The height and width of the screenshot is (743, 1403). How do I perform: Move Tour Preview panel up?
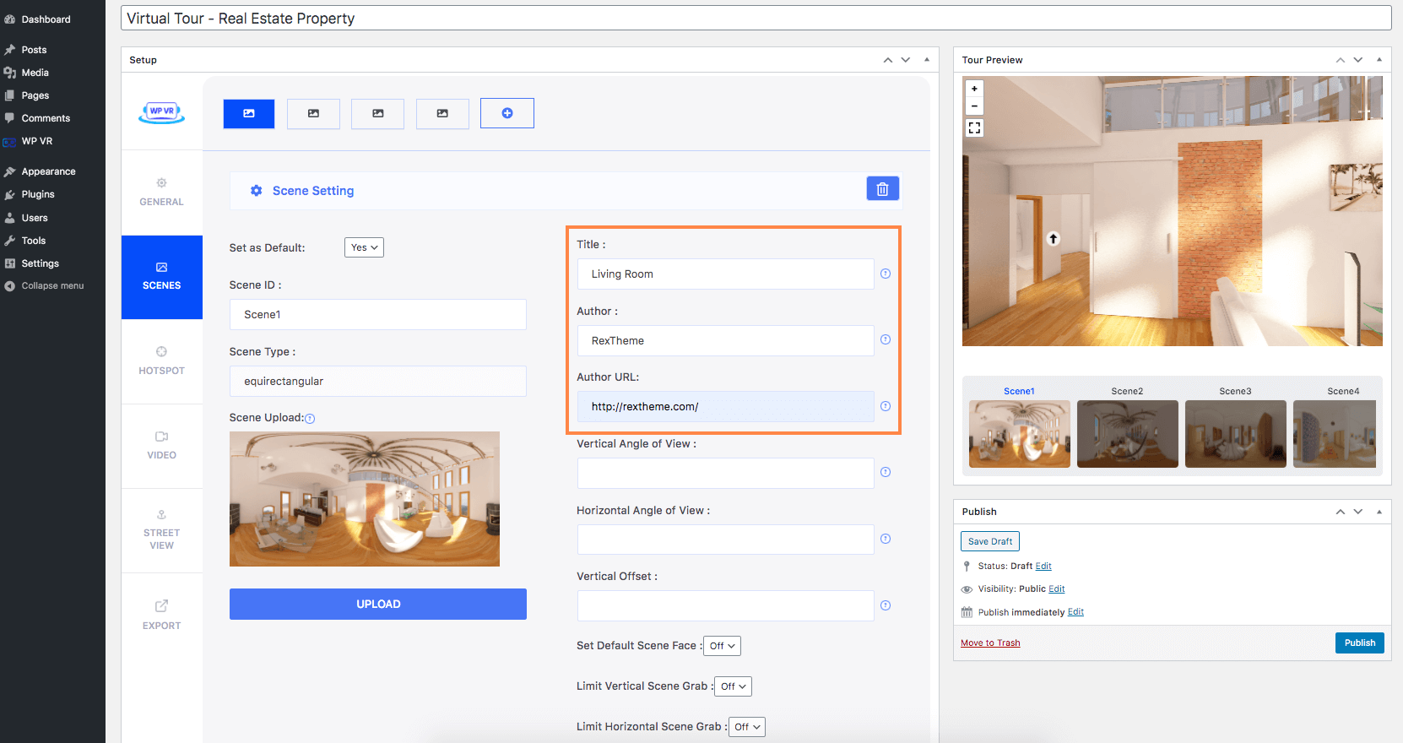point(1341,60)
